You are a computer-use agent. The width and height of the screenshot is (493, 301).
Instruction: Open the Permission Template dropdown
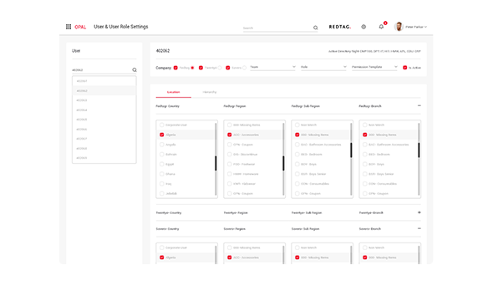[x=374, y=67]
